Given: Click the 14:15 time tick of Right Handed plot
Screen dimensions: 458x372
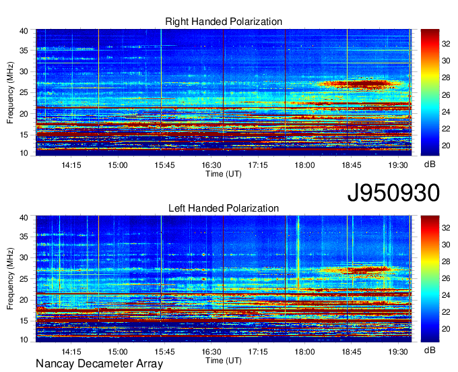Looking at the screenshot, I should pos(71,165).
